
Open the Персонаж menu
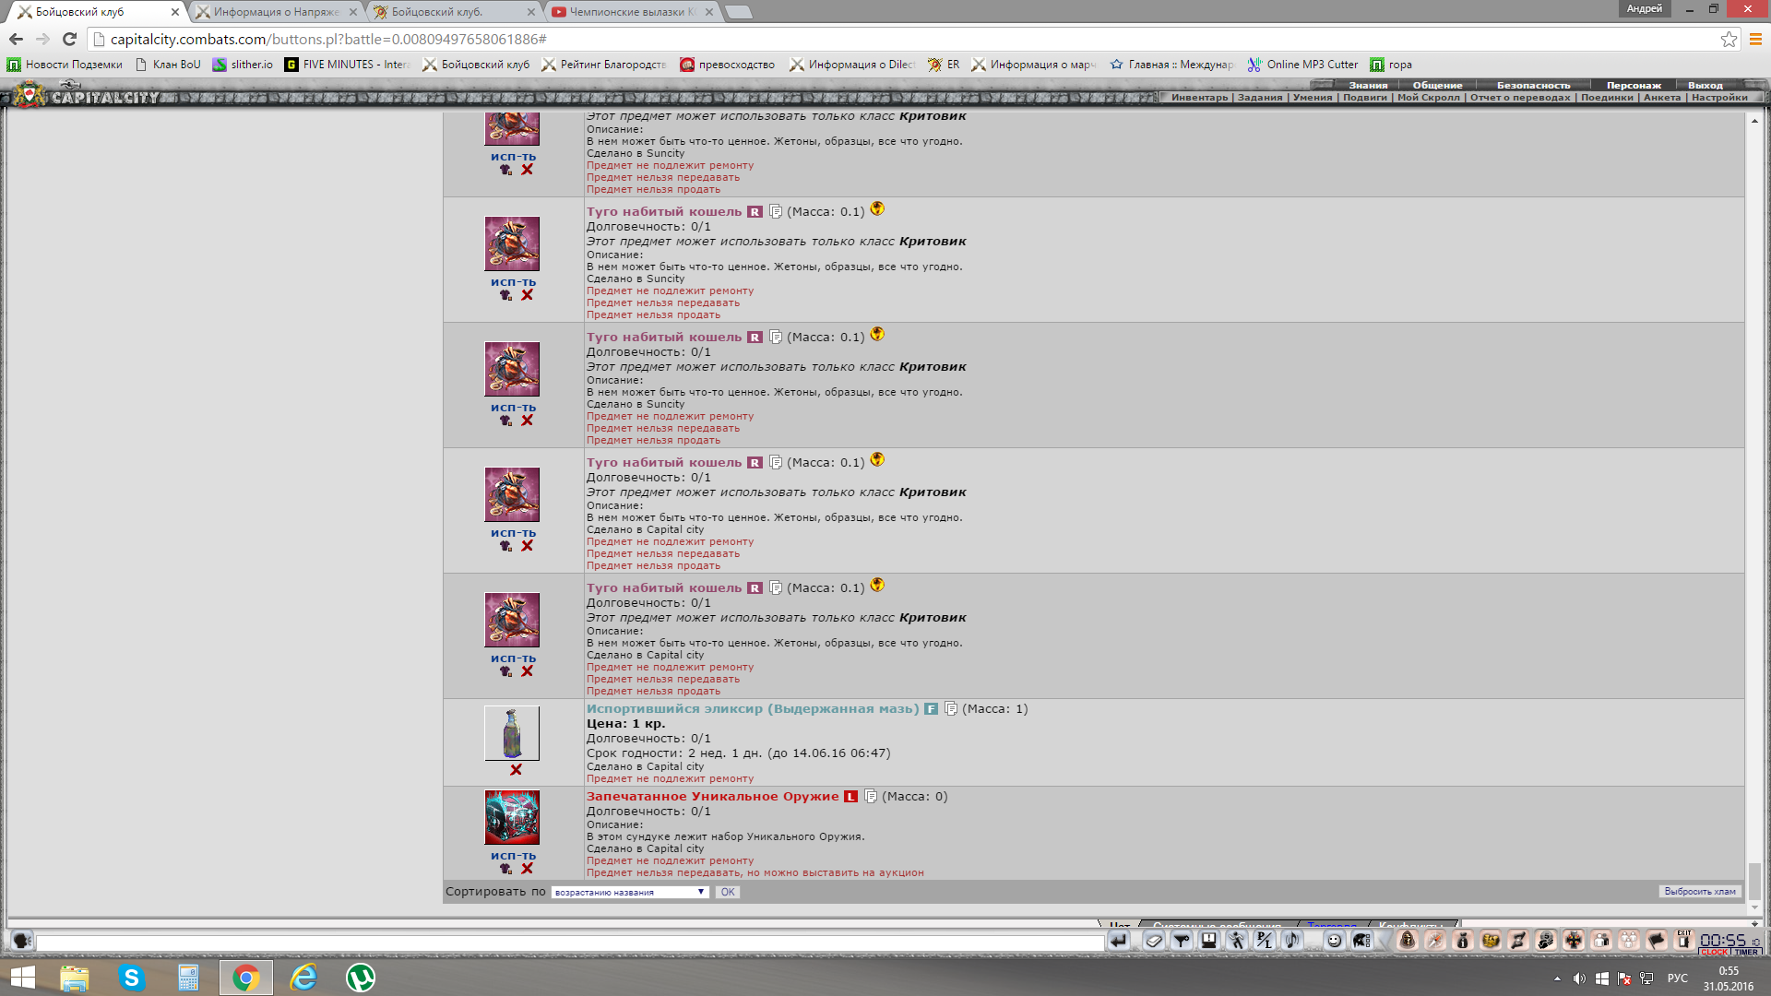1634,86
